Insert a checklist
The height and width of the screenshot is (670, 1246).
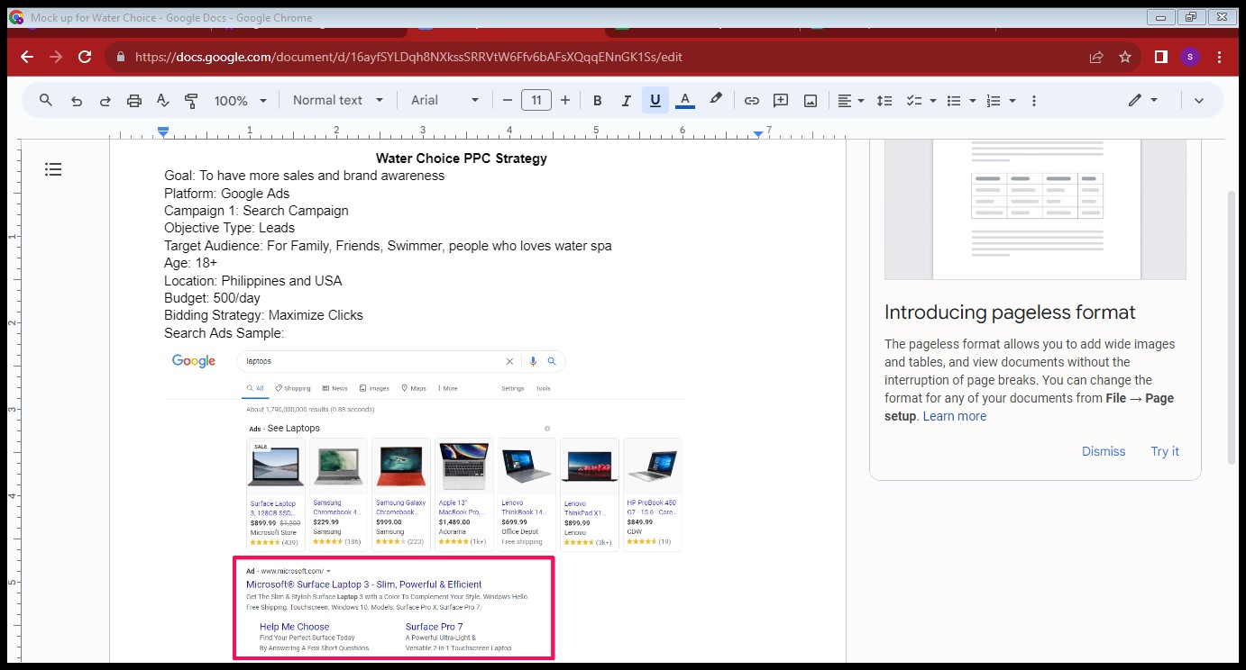(914, 100)
